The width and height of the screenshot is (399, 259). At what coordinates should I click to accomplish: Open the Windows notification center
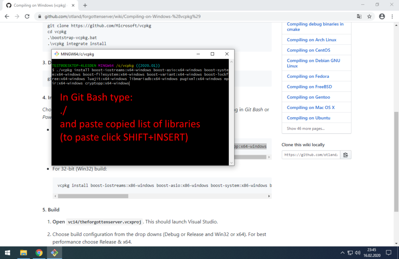388,253
